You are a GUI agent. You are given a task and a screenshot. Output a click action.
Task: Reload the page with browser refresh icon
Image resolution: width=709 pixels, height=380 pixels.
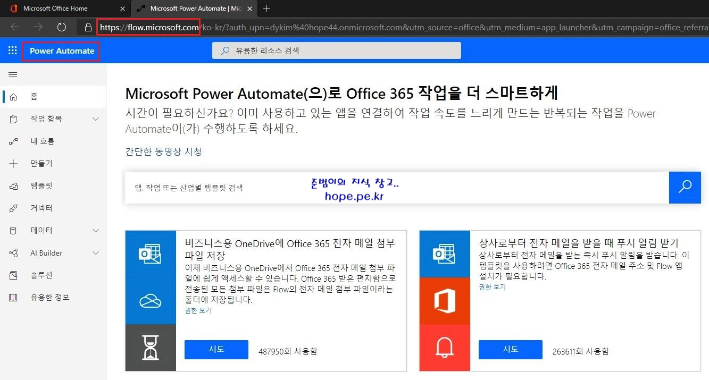(61, 27)
